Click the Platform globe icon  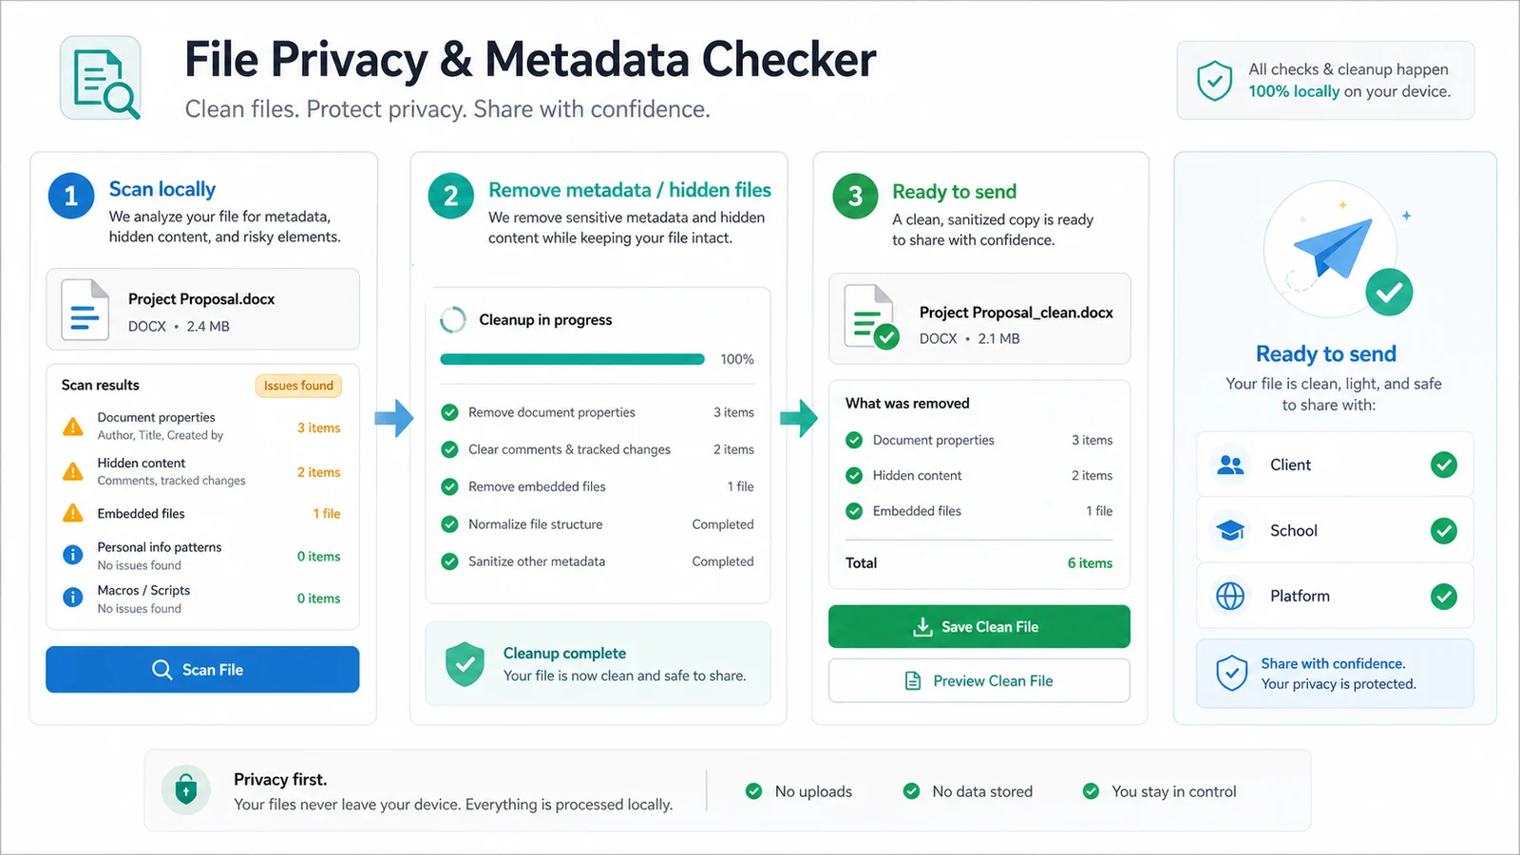[x=1230, y=597]
